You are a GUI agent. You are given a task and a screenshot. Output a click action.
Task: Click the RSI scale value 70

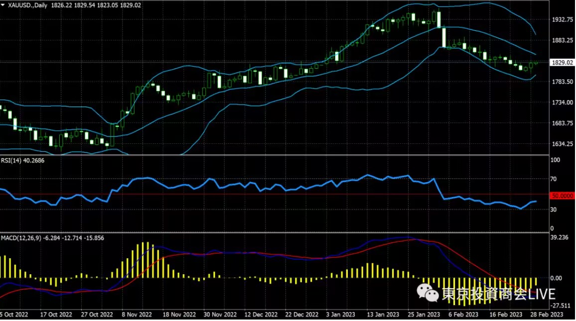pyautogui.click(x=553, y=179)
